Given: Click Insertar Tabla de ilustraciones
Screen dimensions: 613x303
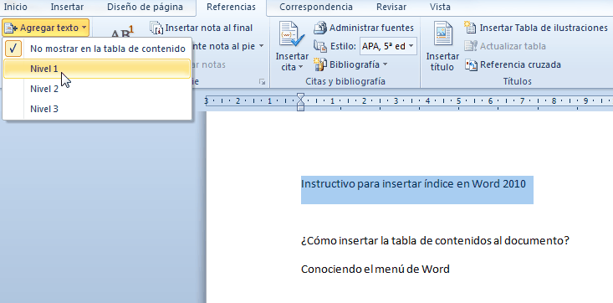Looking at the screenshot, I should point(544,28).
